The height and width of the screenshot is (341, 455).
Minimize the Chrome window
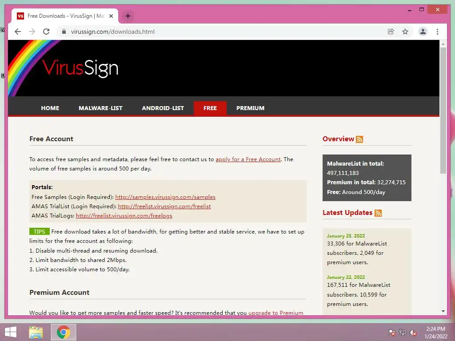point(409,10)
